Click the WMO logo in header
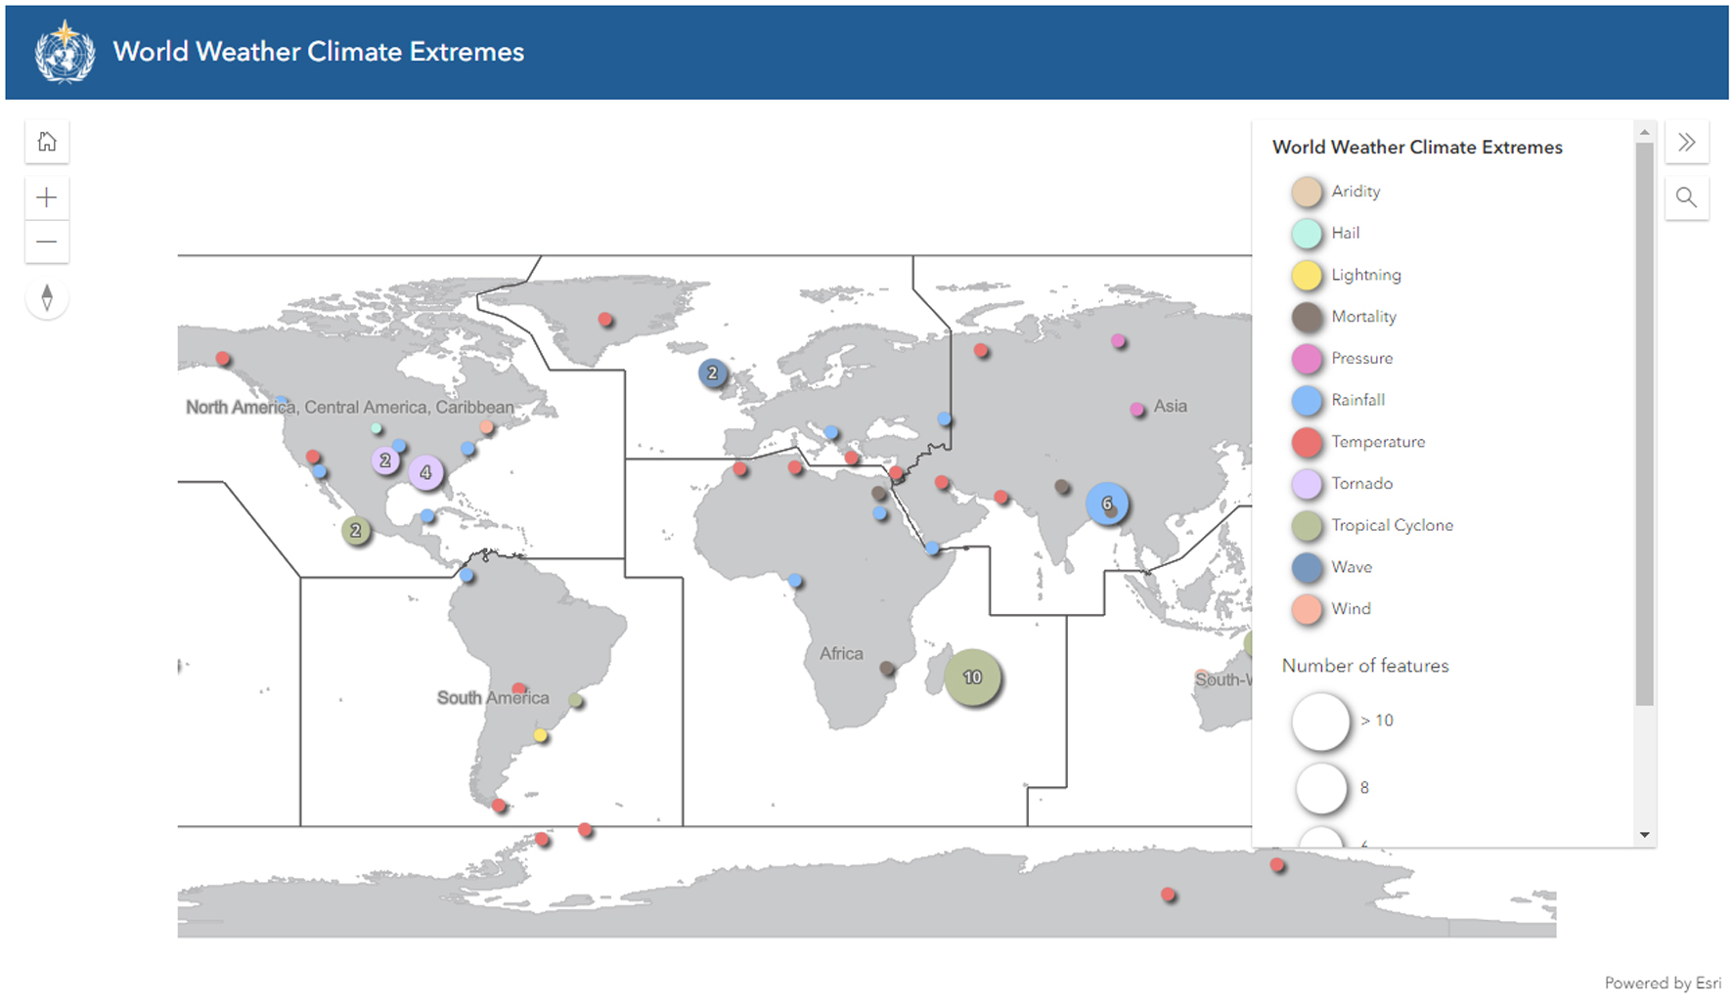 (65, 53)
